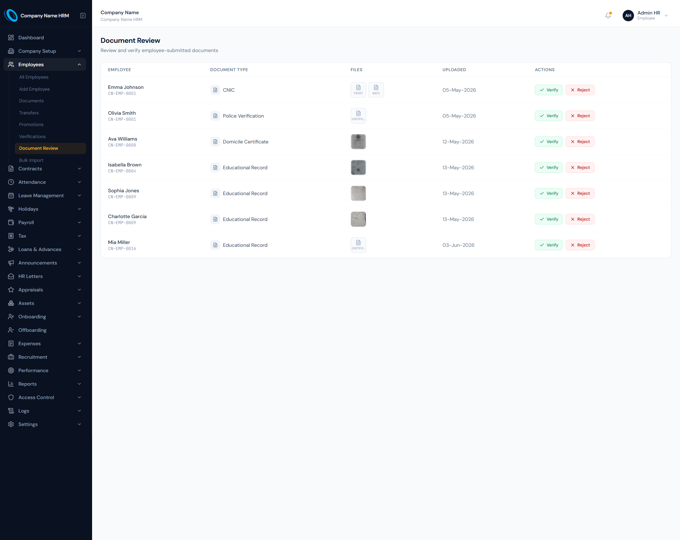This screenshot has height=540, width=680.
Task: Collapse the sidebar panel icon
Action: [83, 16]
